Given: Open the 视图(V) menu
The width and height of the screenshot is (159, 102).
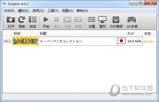Looking at the screenshot, I should click(67, 11).
